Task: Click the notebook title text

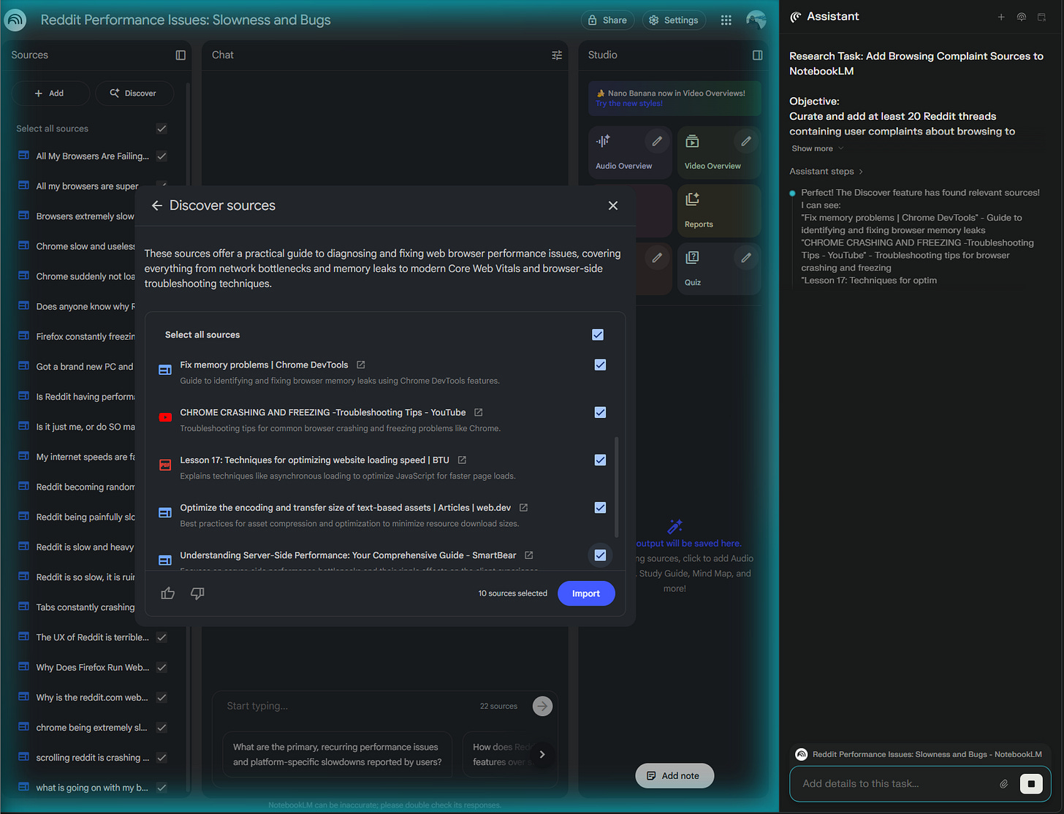Action: point(186,20)
